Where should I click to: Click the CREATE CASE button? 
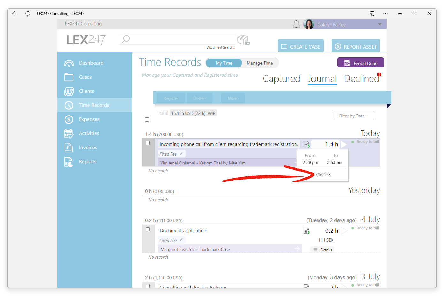click(x=301, y=46)
